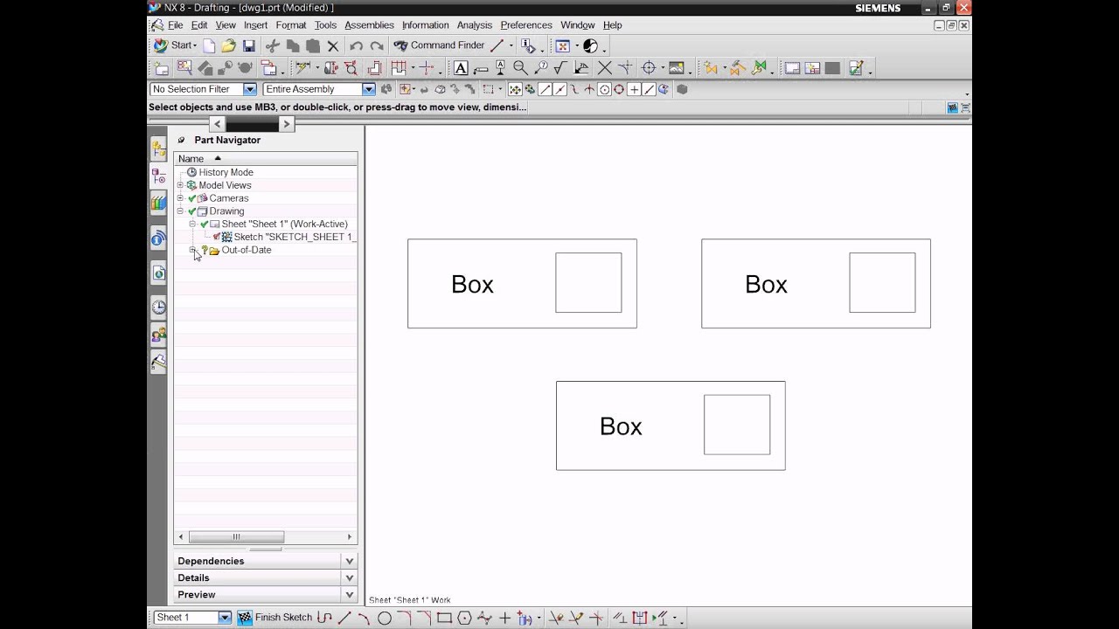
Task: Select the Arc sketch tool
Action: click(x=364, y=618)
